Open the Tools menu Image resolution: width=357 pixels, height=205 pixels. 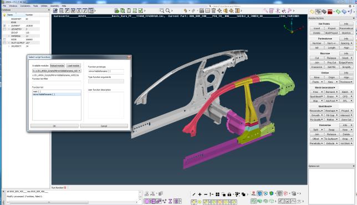[35, 6]
